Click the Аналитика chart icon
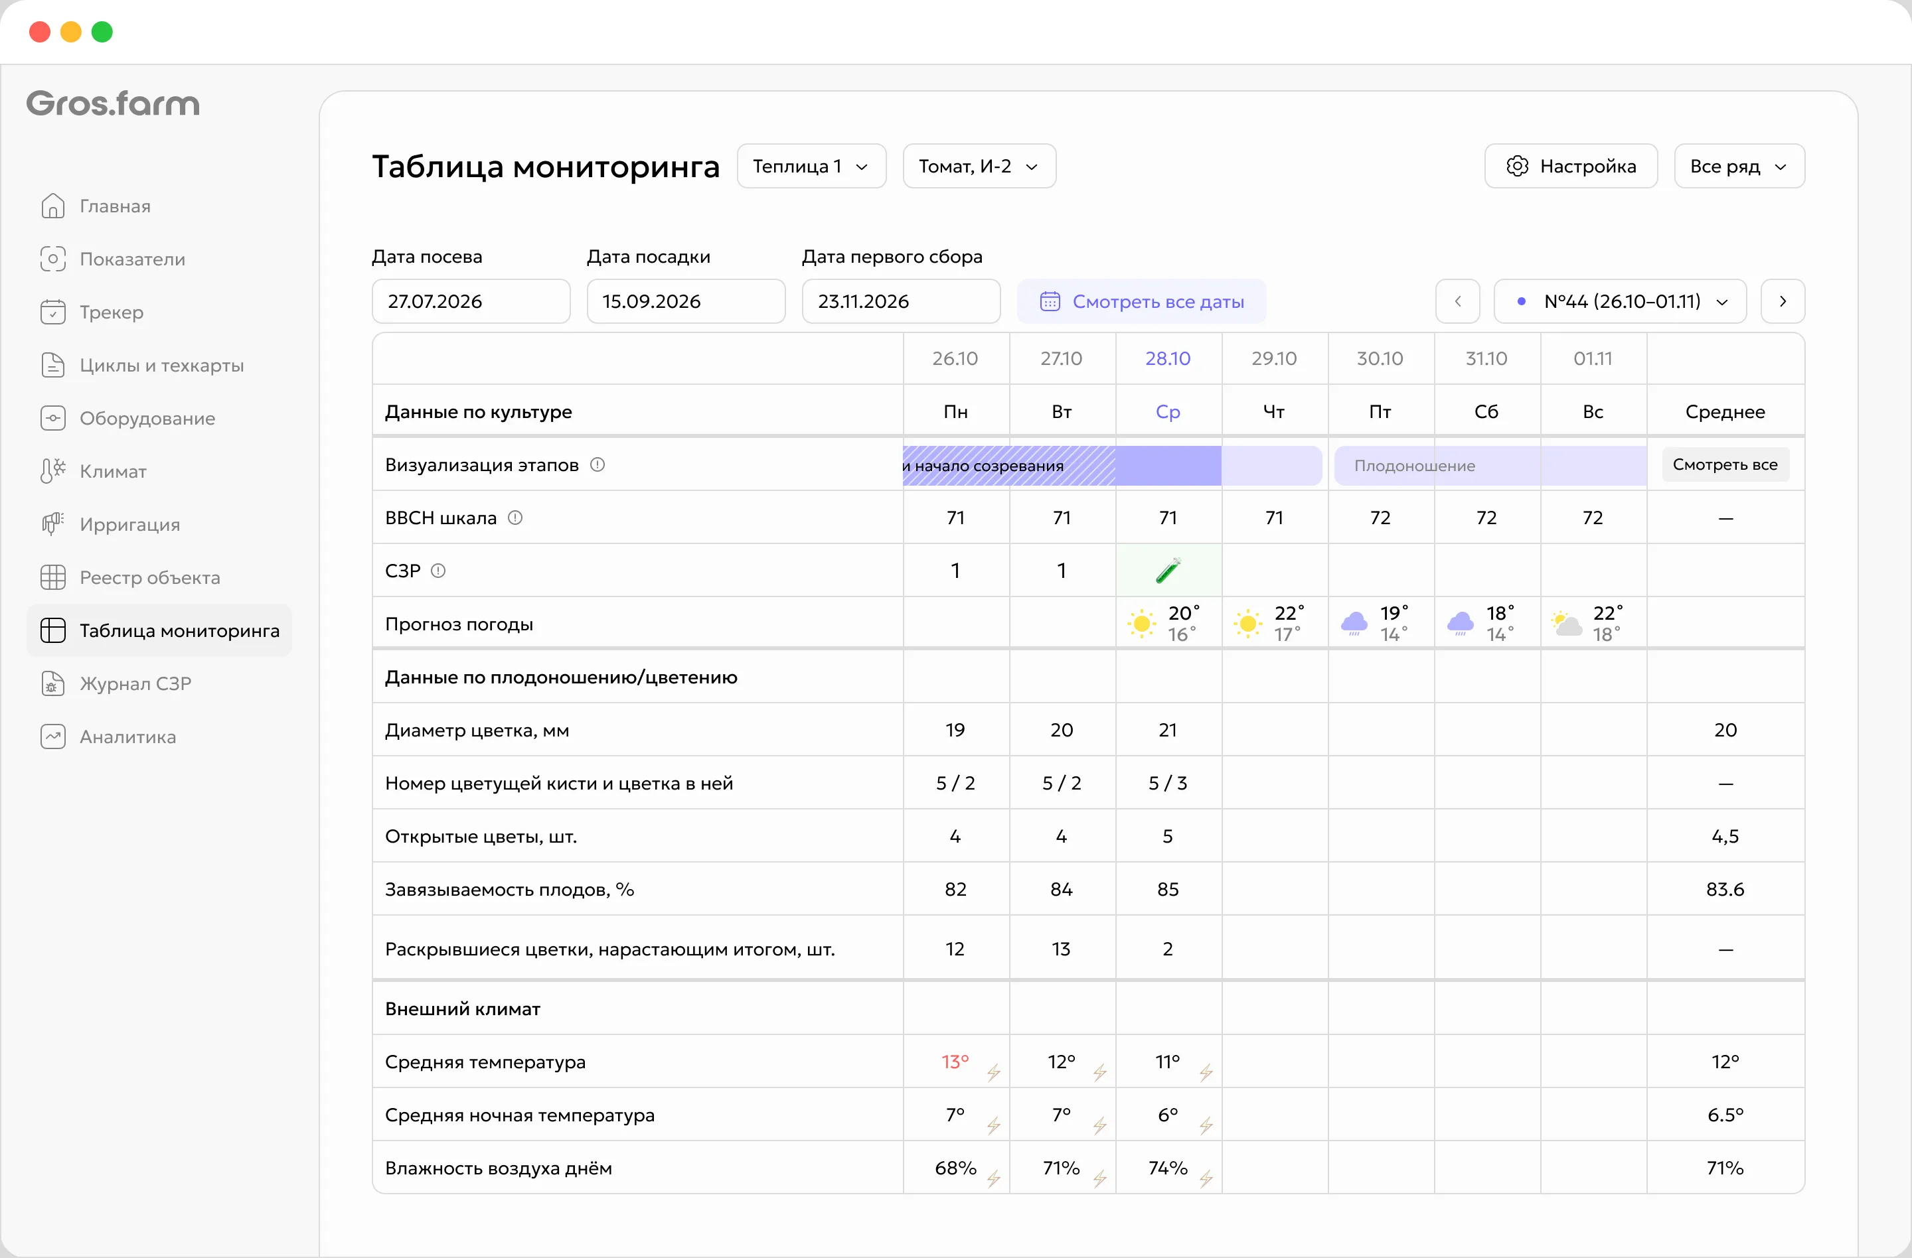 pos(53,736)
